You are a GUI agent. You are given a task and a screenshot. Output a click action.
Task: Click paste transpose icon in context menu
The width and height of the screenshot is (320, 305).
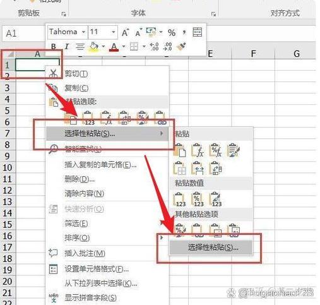[124, 118]
